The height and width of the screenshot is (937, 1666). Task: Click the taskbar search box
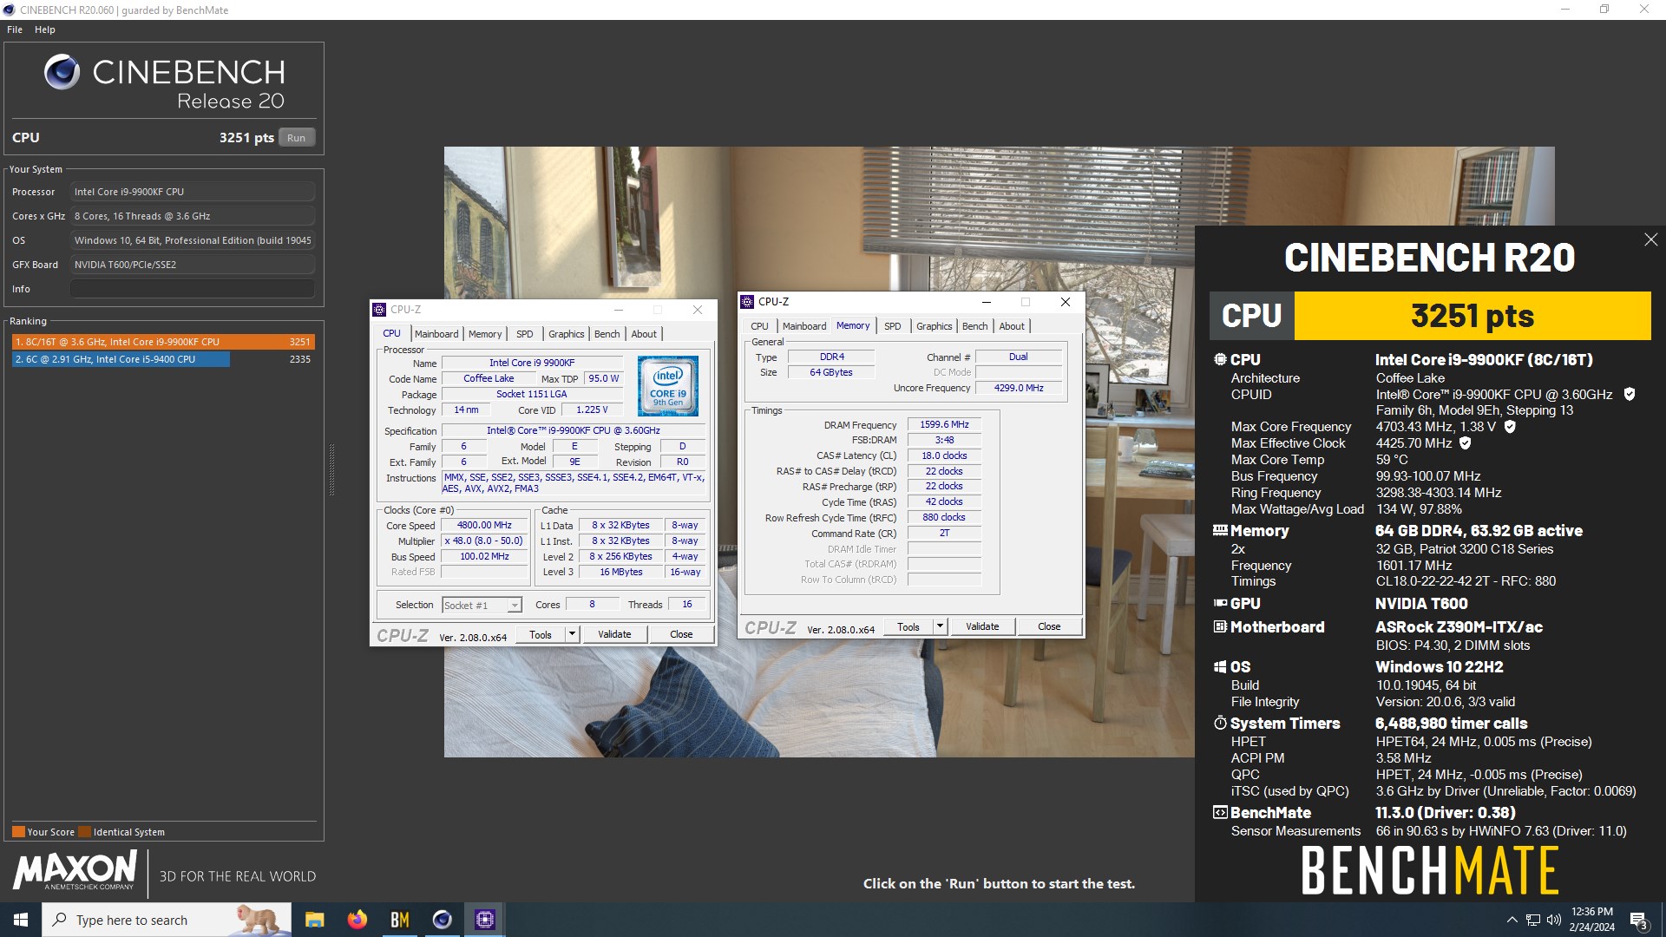(167, 920)
